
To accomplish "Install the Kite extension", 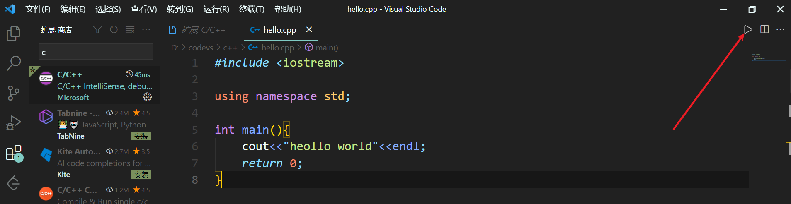I will point(141,174).
